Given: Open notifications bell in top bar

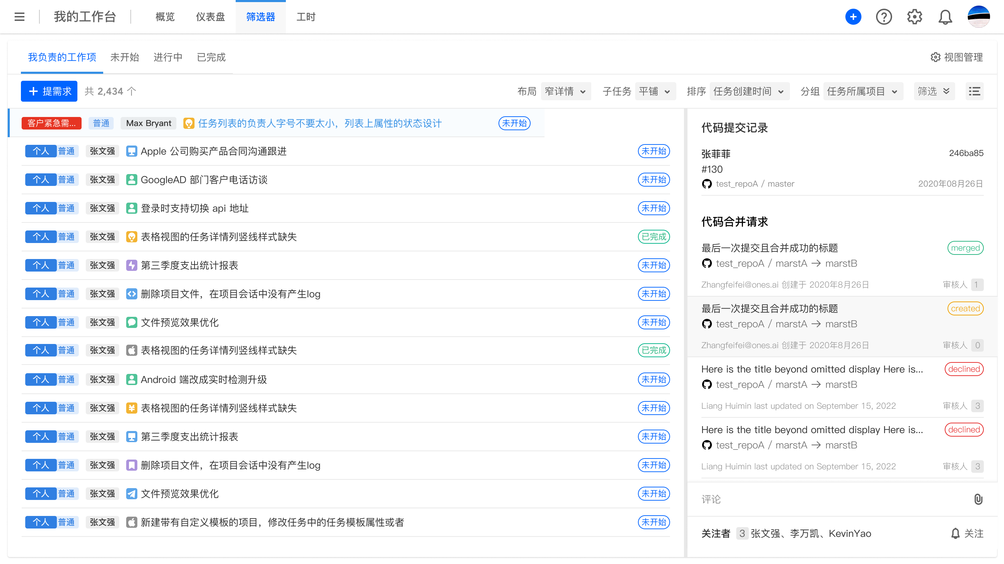Looking at the screenshot, I should coord(945,17).
